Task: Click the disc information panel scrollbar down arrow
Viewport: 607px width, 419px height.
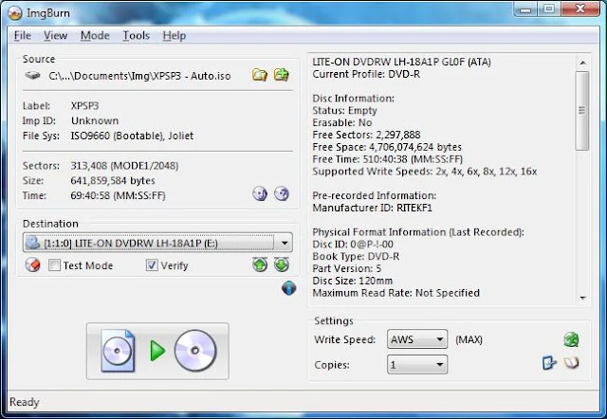Action: [x=581, y=296]
